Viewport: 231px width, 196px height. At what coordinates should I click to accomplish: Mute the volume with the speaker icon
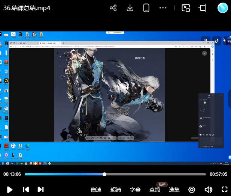(x=209, y=190)
